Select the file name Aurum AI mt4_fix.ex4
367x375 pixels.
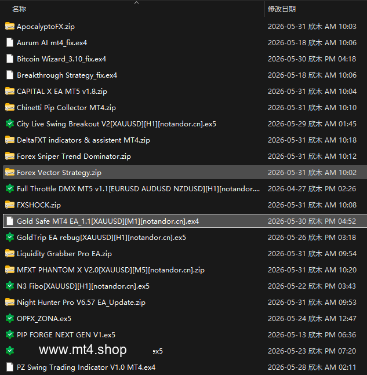[52, 42]
